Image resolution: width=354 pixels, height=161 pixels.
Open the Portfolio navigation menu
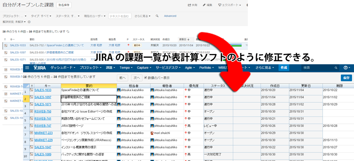(206, 67)
